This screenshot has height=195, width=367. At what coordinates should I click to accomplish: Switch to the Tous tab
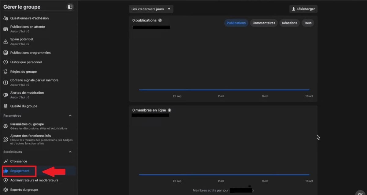(x=308, y=23)
